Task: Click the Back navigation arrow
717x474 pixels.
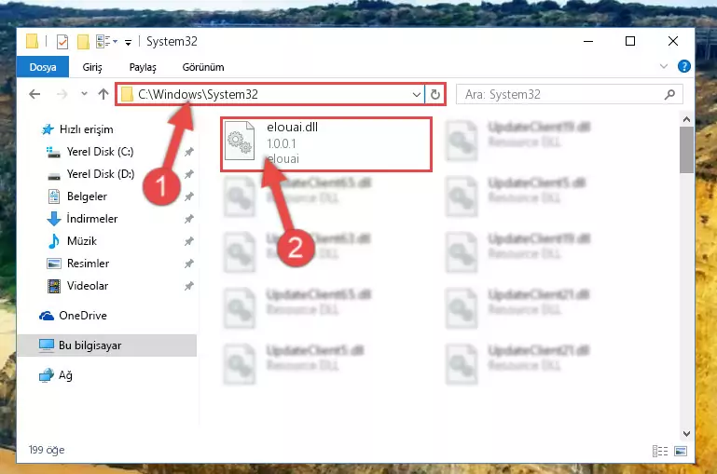Action: click(34, 95)
